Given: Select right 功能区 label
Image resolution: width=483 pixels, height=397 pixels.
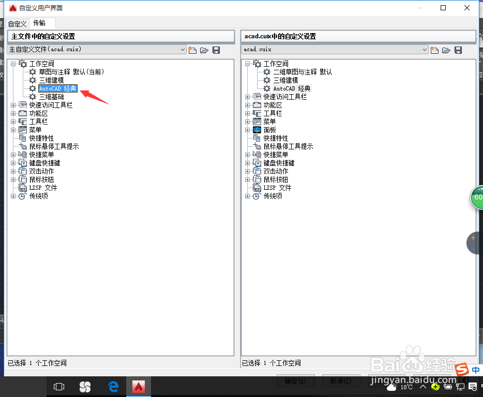Looking at the screenshot, I should click(273, 105).
